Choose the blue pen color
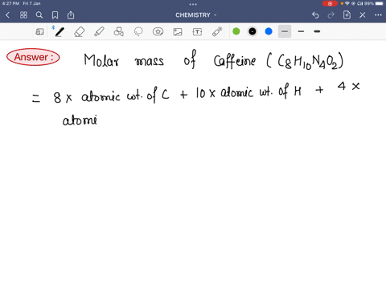386x289 pixels. point(269,31)
